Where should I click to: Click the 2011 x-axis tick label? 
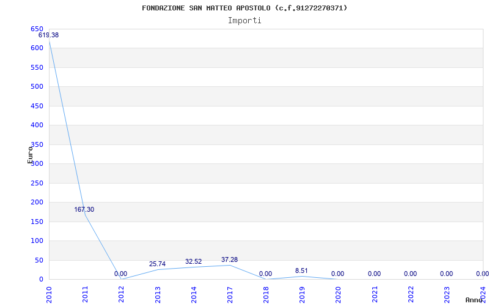tap(85, 294)
